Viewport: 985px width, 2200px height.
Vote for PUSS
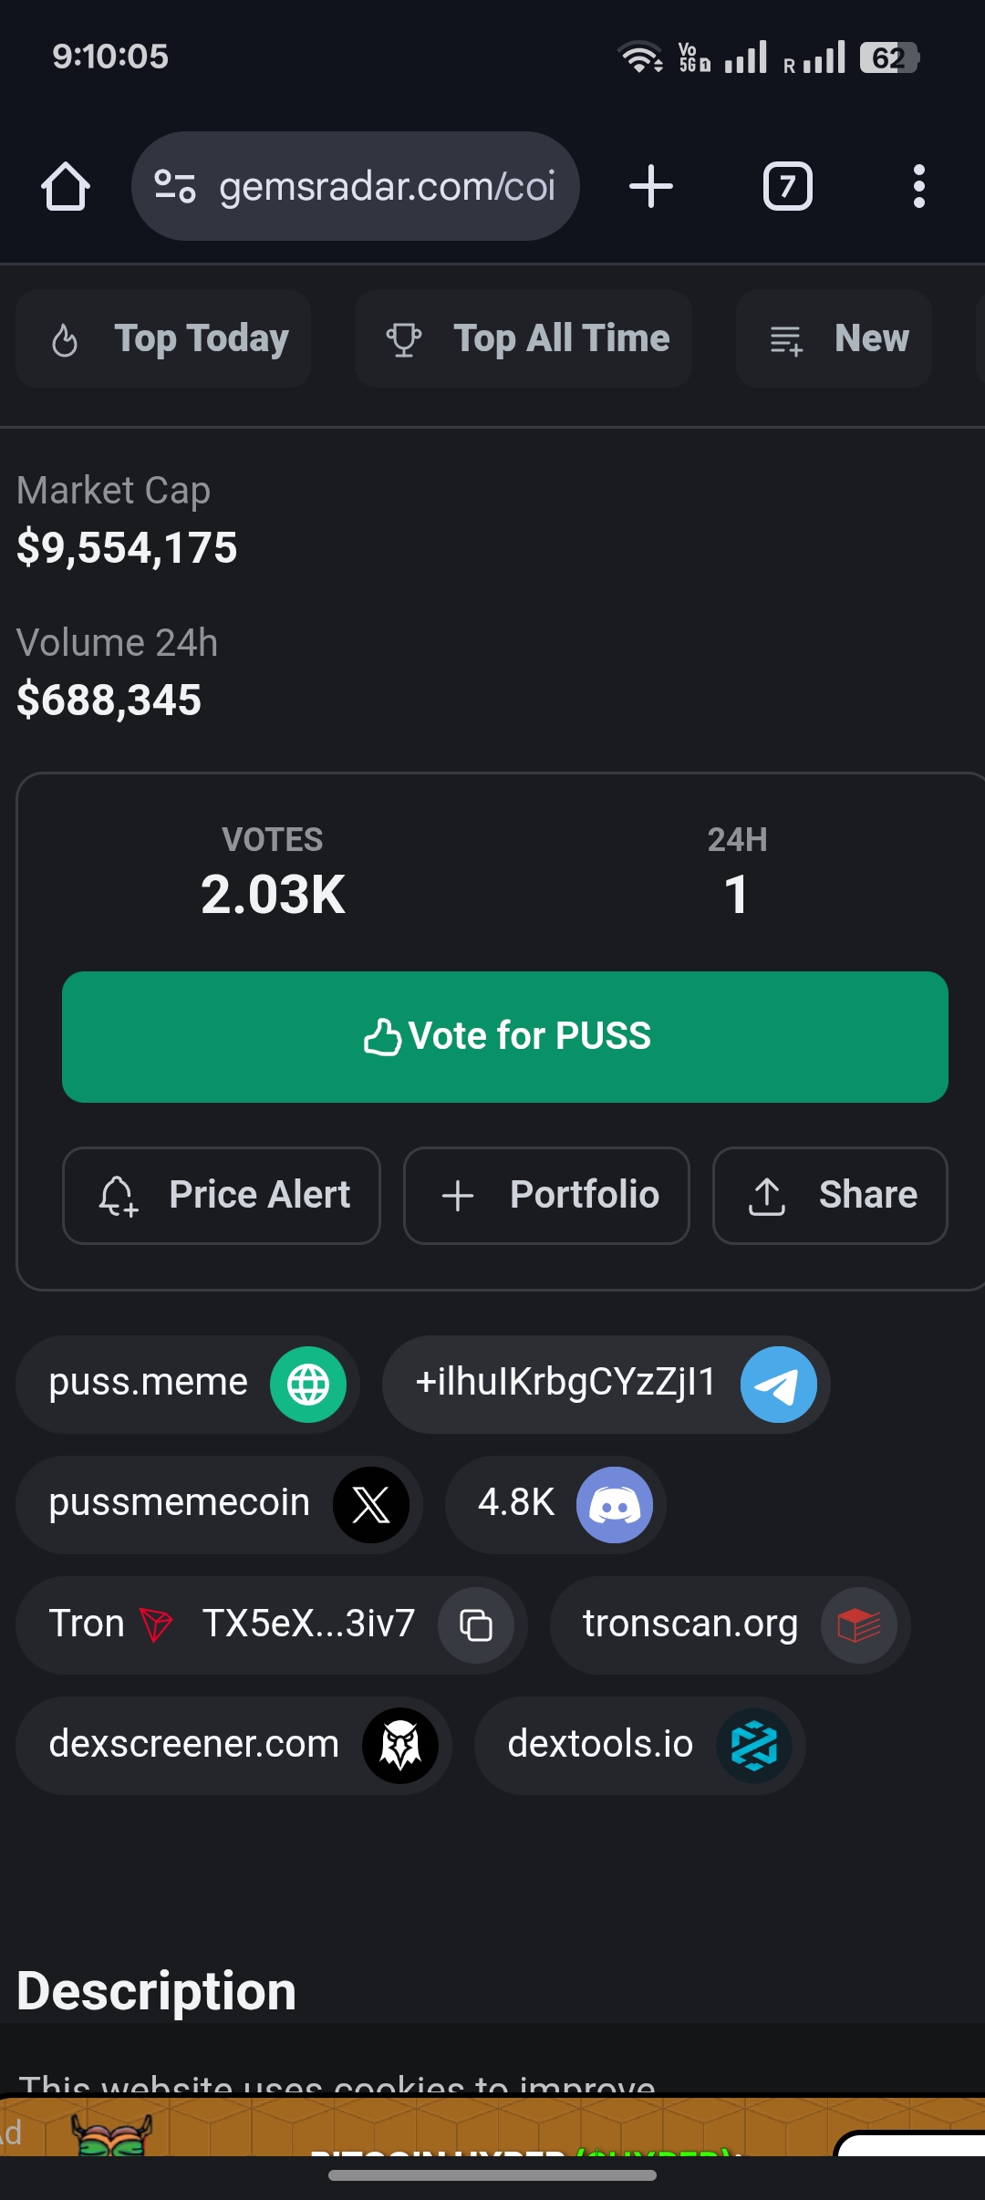(x=505, y=1037)
